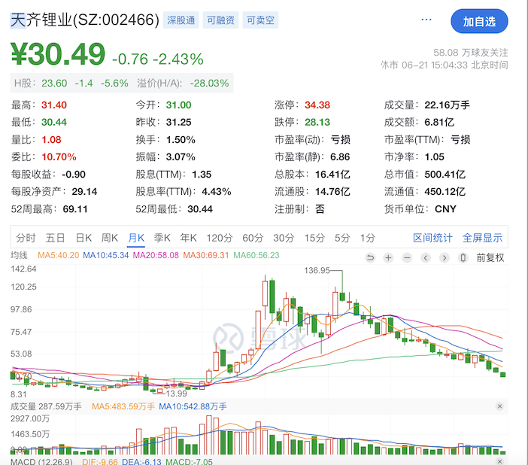The width and height of the screenshot is (528, 465).
Task: Click the MA5:40.20 moving average label
Action: pyautogui.click(x=58, y=255)
